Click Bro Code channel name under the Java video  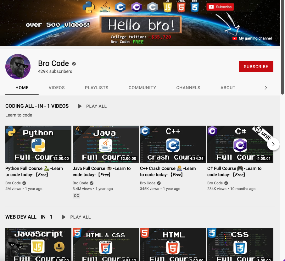point(80,183)
